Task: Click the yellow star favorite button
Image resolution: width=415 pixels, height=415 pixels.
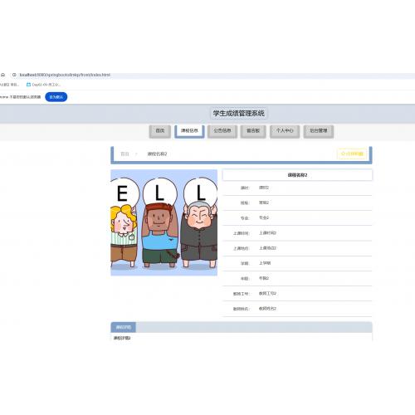Action: coord(352,154)
